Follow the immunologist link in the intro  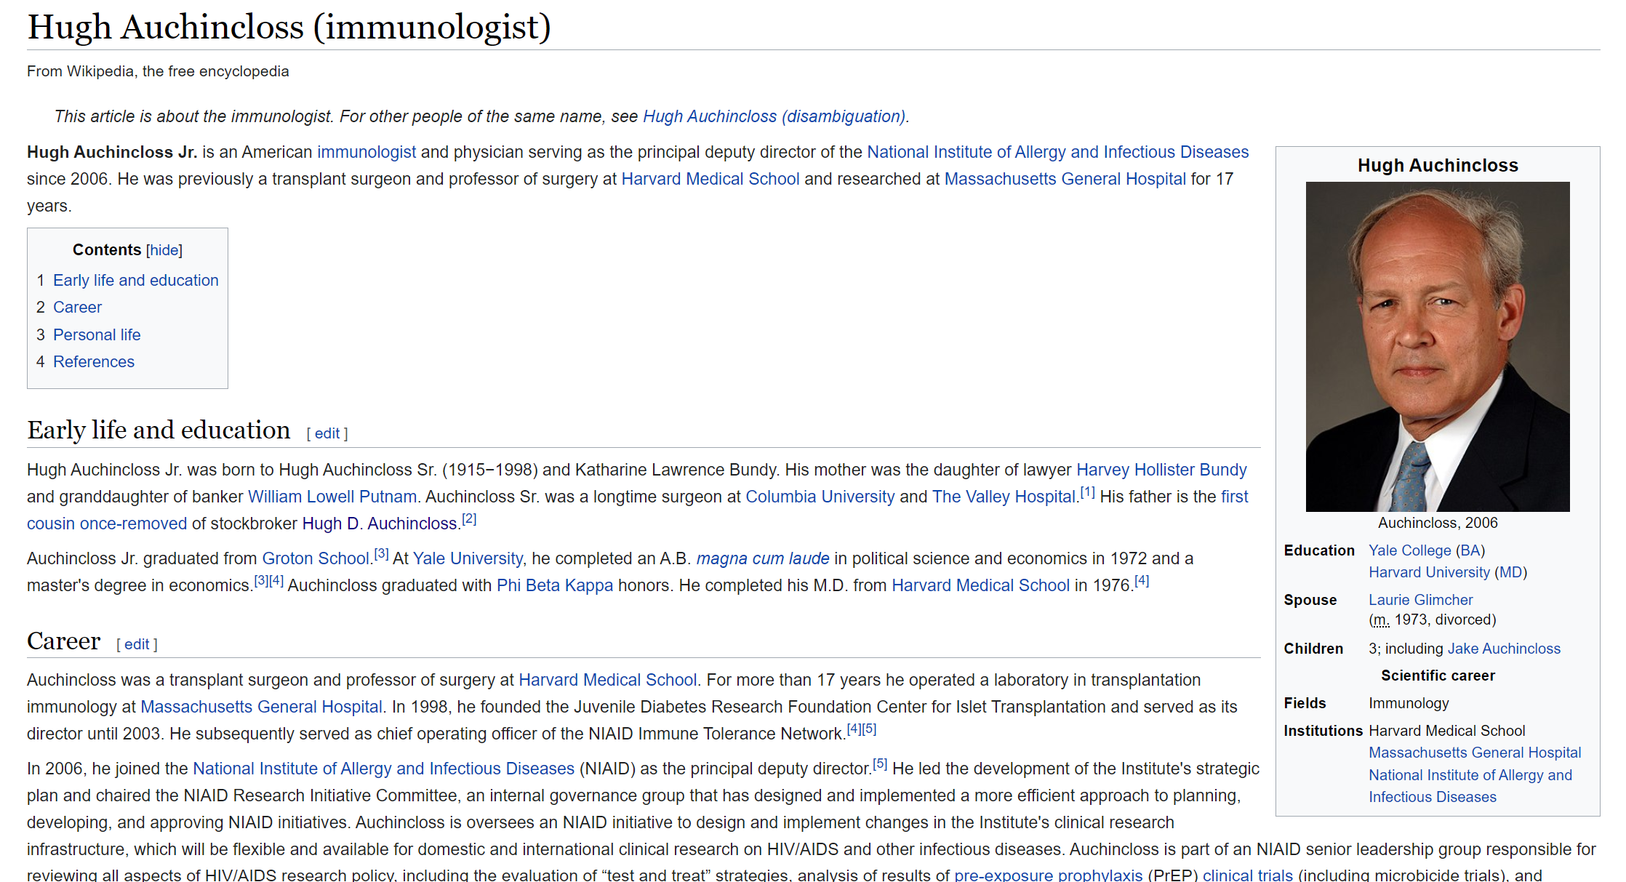click(367, 152)
